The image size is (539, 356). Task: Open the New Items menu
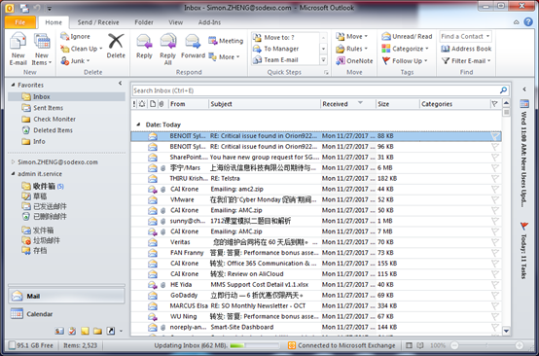coord(42,49)
